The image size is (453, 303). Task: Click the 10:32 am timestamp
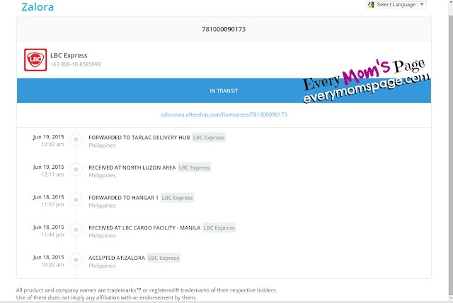(x=52, y=265)
